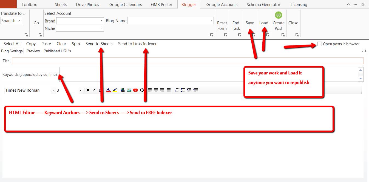The width and height of the screenshot is (369, 182).
Task: Click the End Task button
Action: 236,25
